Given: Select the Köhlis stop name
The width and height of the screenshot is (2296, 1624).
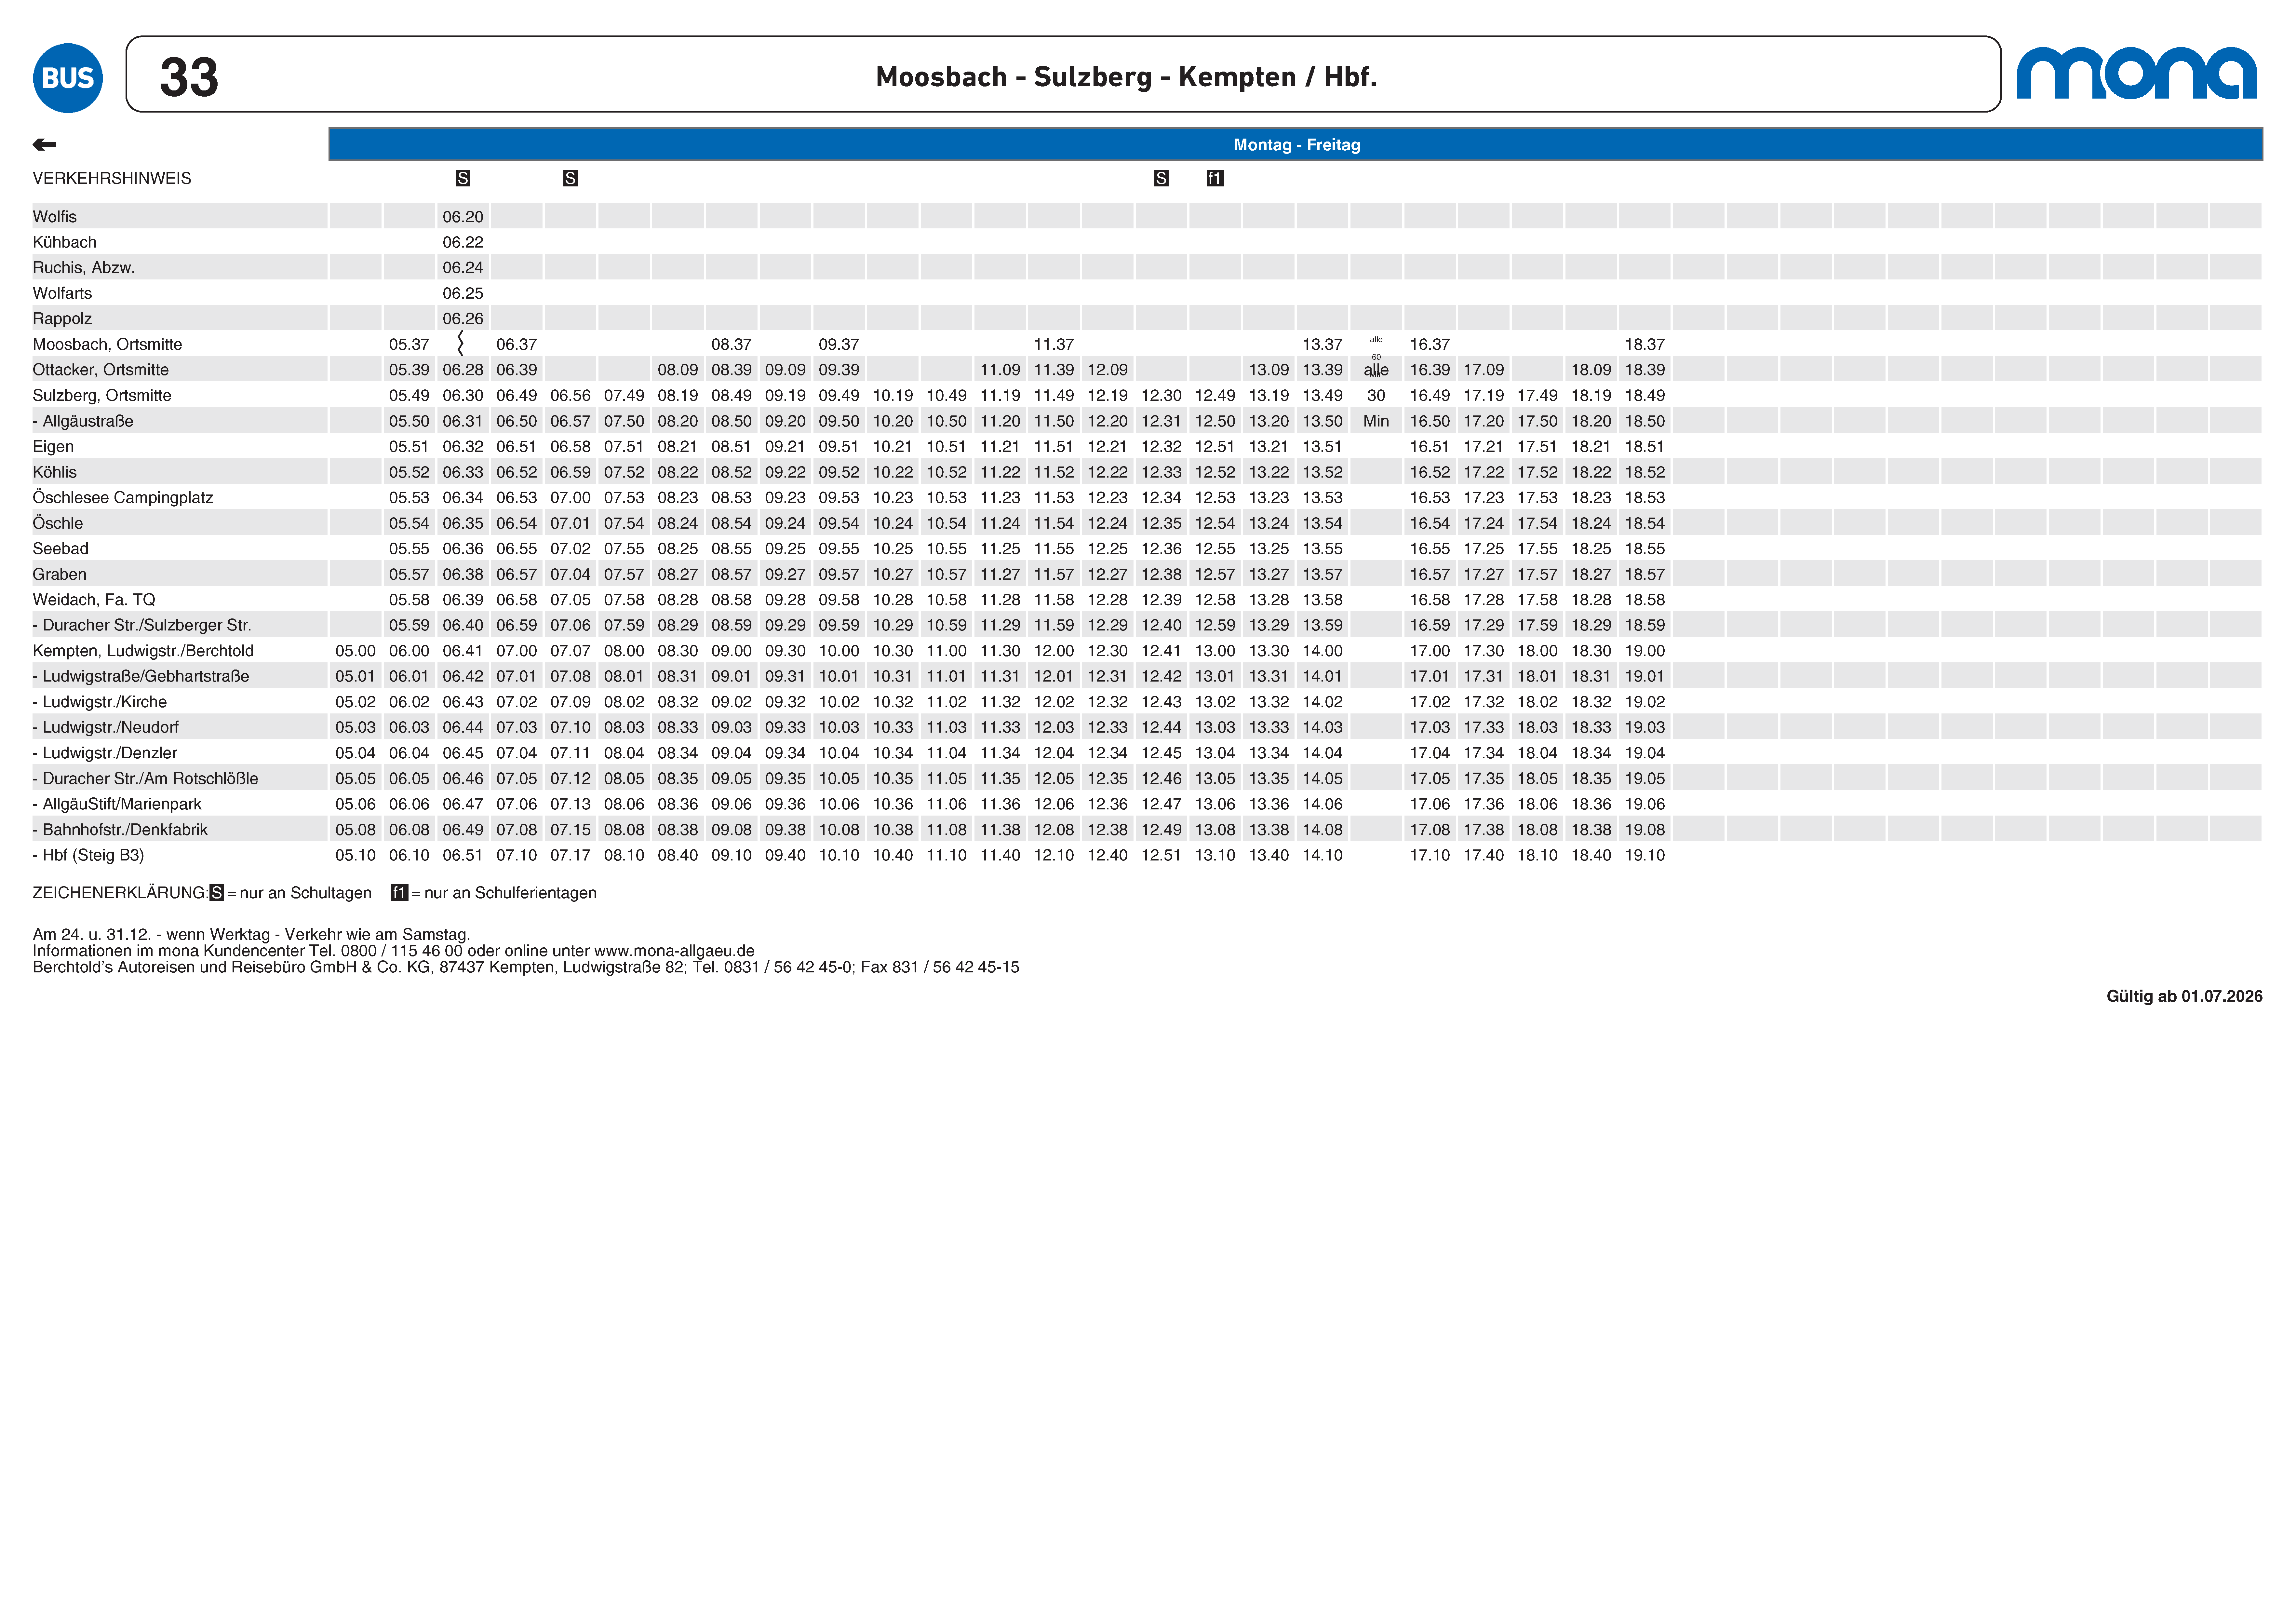Looking at the screenshot, I should (x=54, y=472).
